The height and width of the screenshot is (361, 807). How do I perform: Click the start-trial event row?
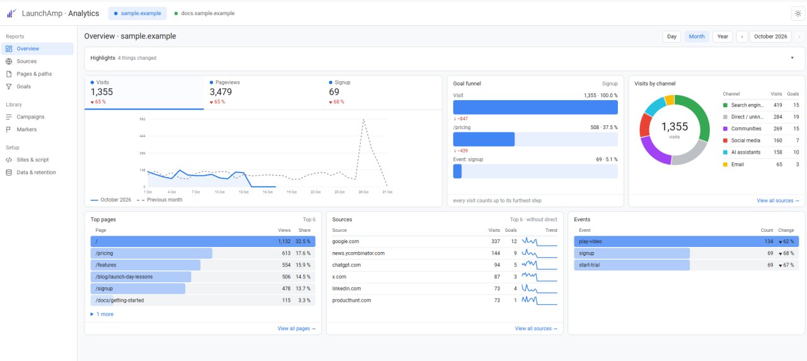(x=687, y=265)
